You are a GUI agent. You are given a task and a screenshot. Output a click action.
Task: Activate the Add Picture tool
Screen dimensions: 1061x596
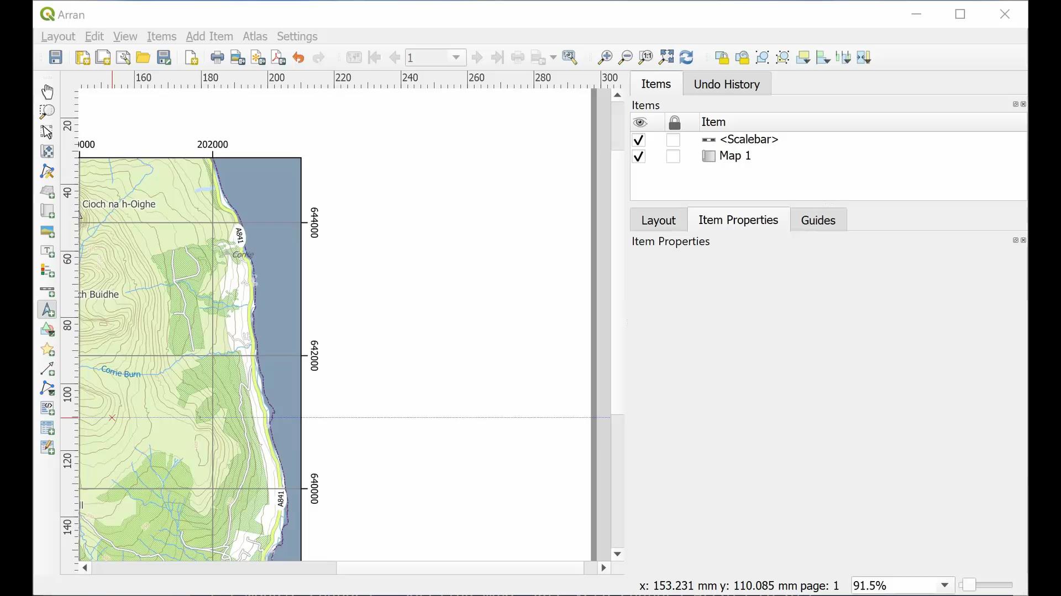pyautogui.click(x=47, y=232)
